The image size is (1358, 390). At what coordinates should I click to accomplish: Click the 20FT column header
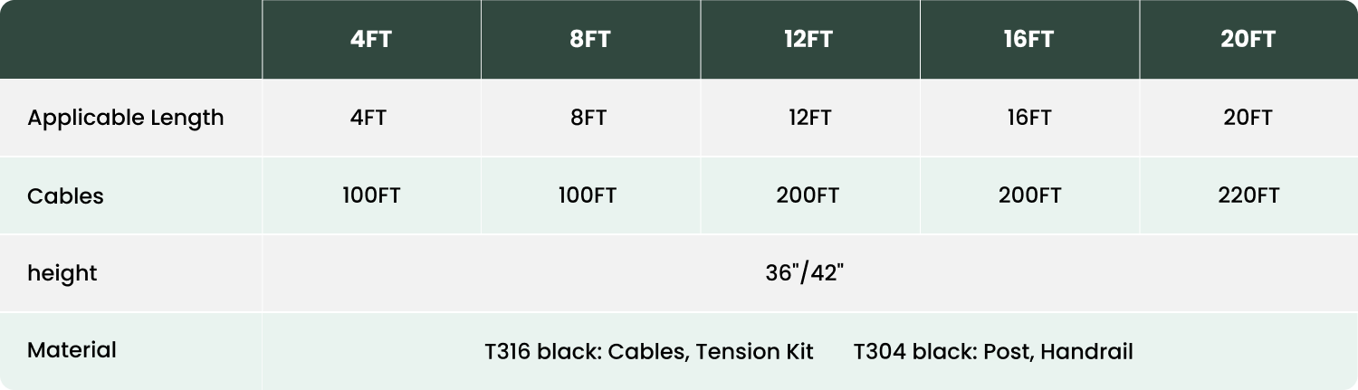(1248, 40)
